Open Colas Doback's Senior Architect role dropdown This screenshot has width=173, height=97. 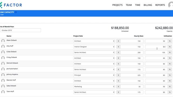(x=94, y=53)
